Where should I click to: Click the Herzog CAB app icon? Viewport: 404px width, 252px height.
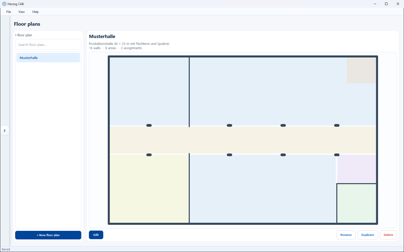coord(4,4)
